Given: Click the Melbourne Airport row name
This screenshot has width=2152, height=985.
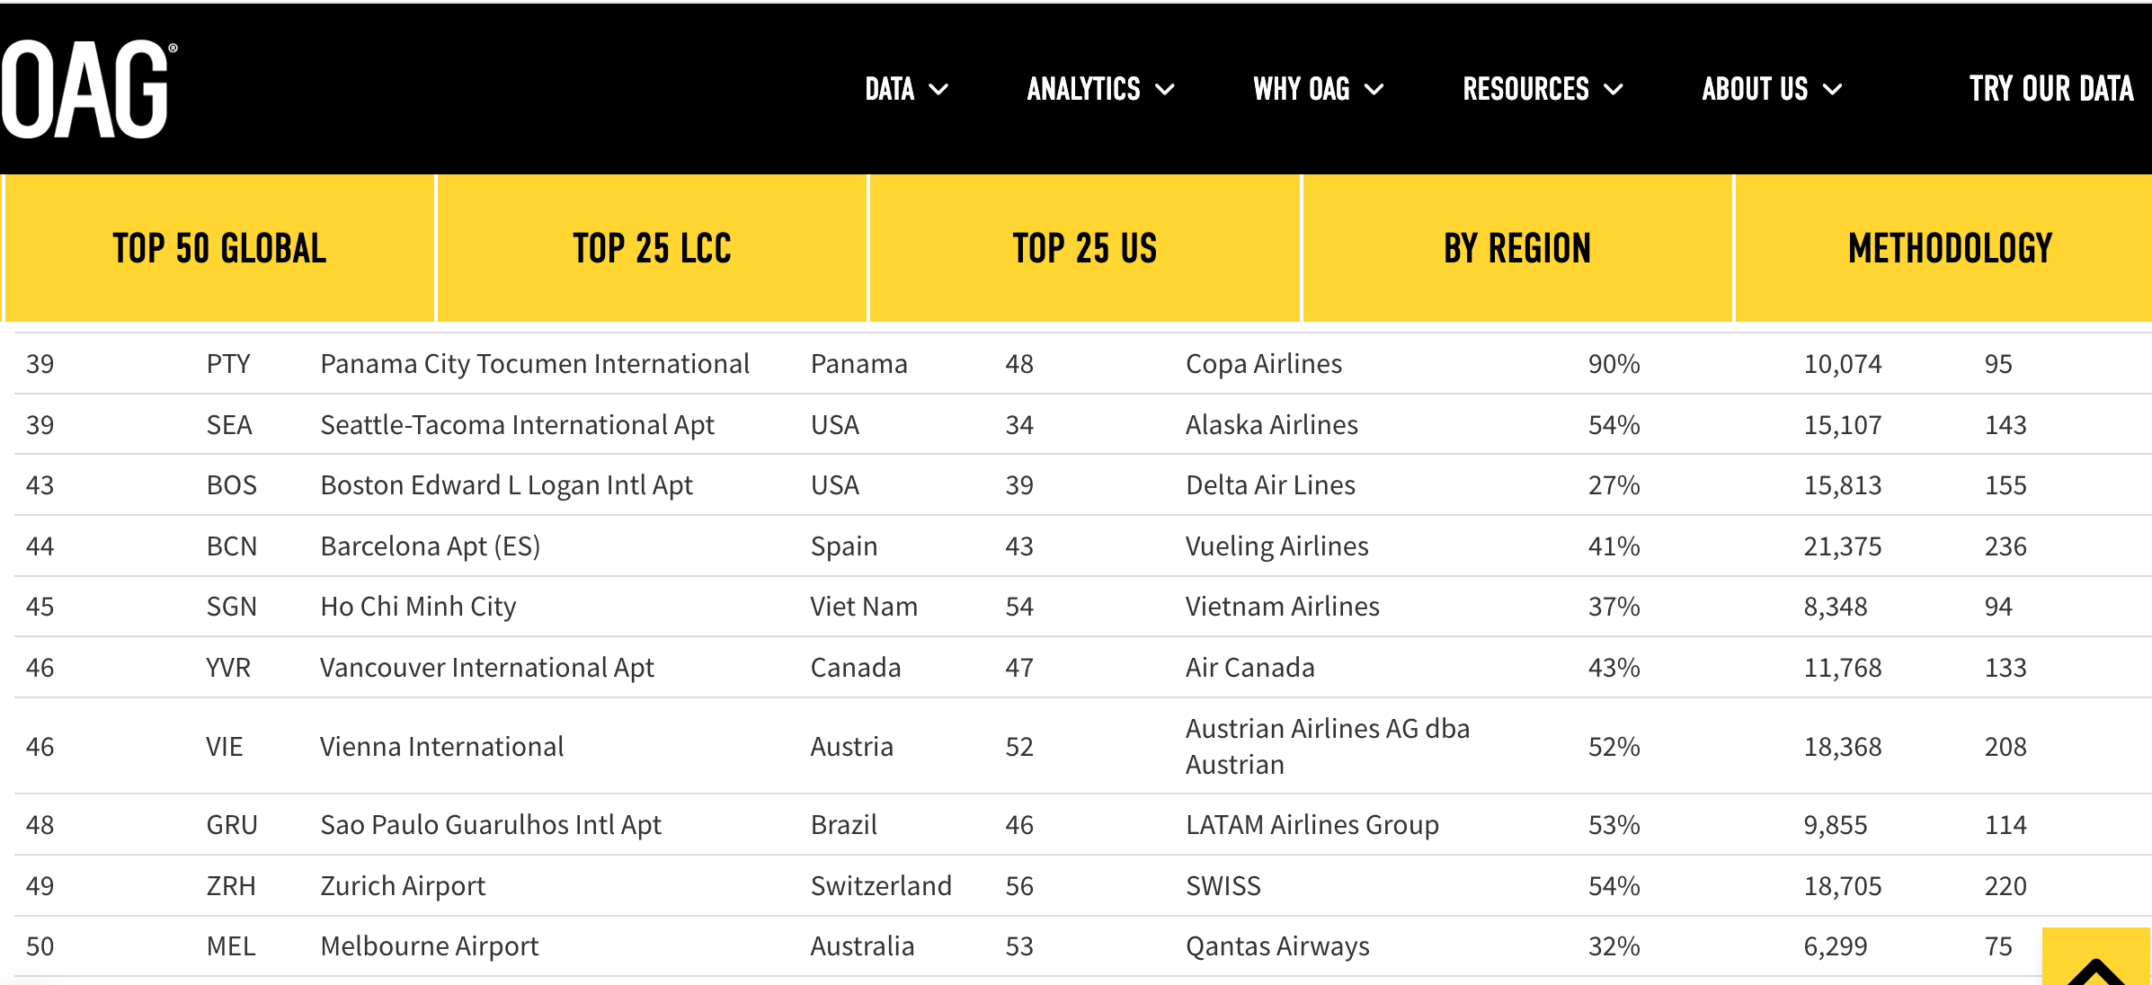Looking at the screenshot, I should click(429, 946).
